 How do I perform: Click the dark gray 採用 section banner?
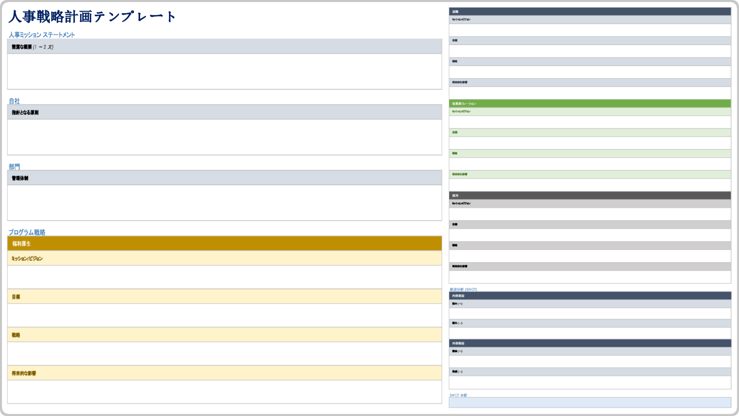590,195
